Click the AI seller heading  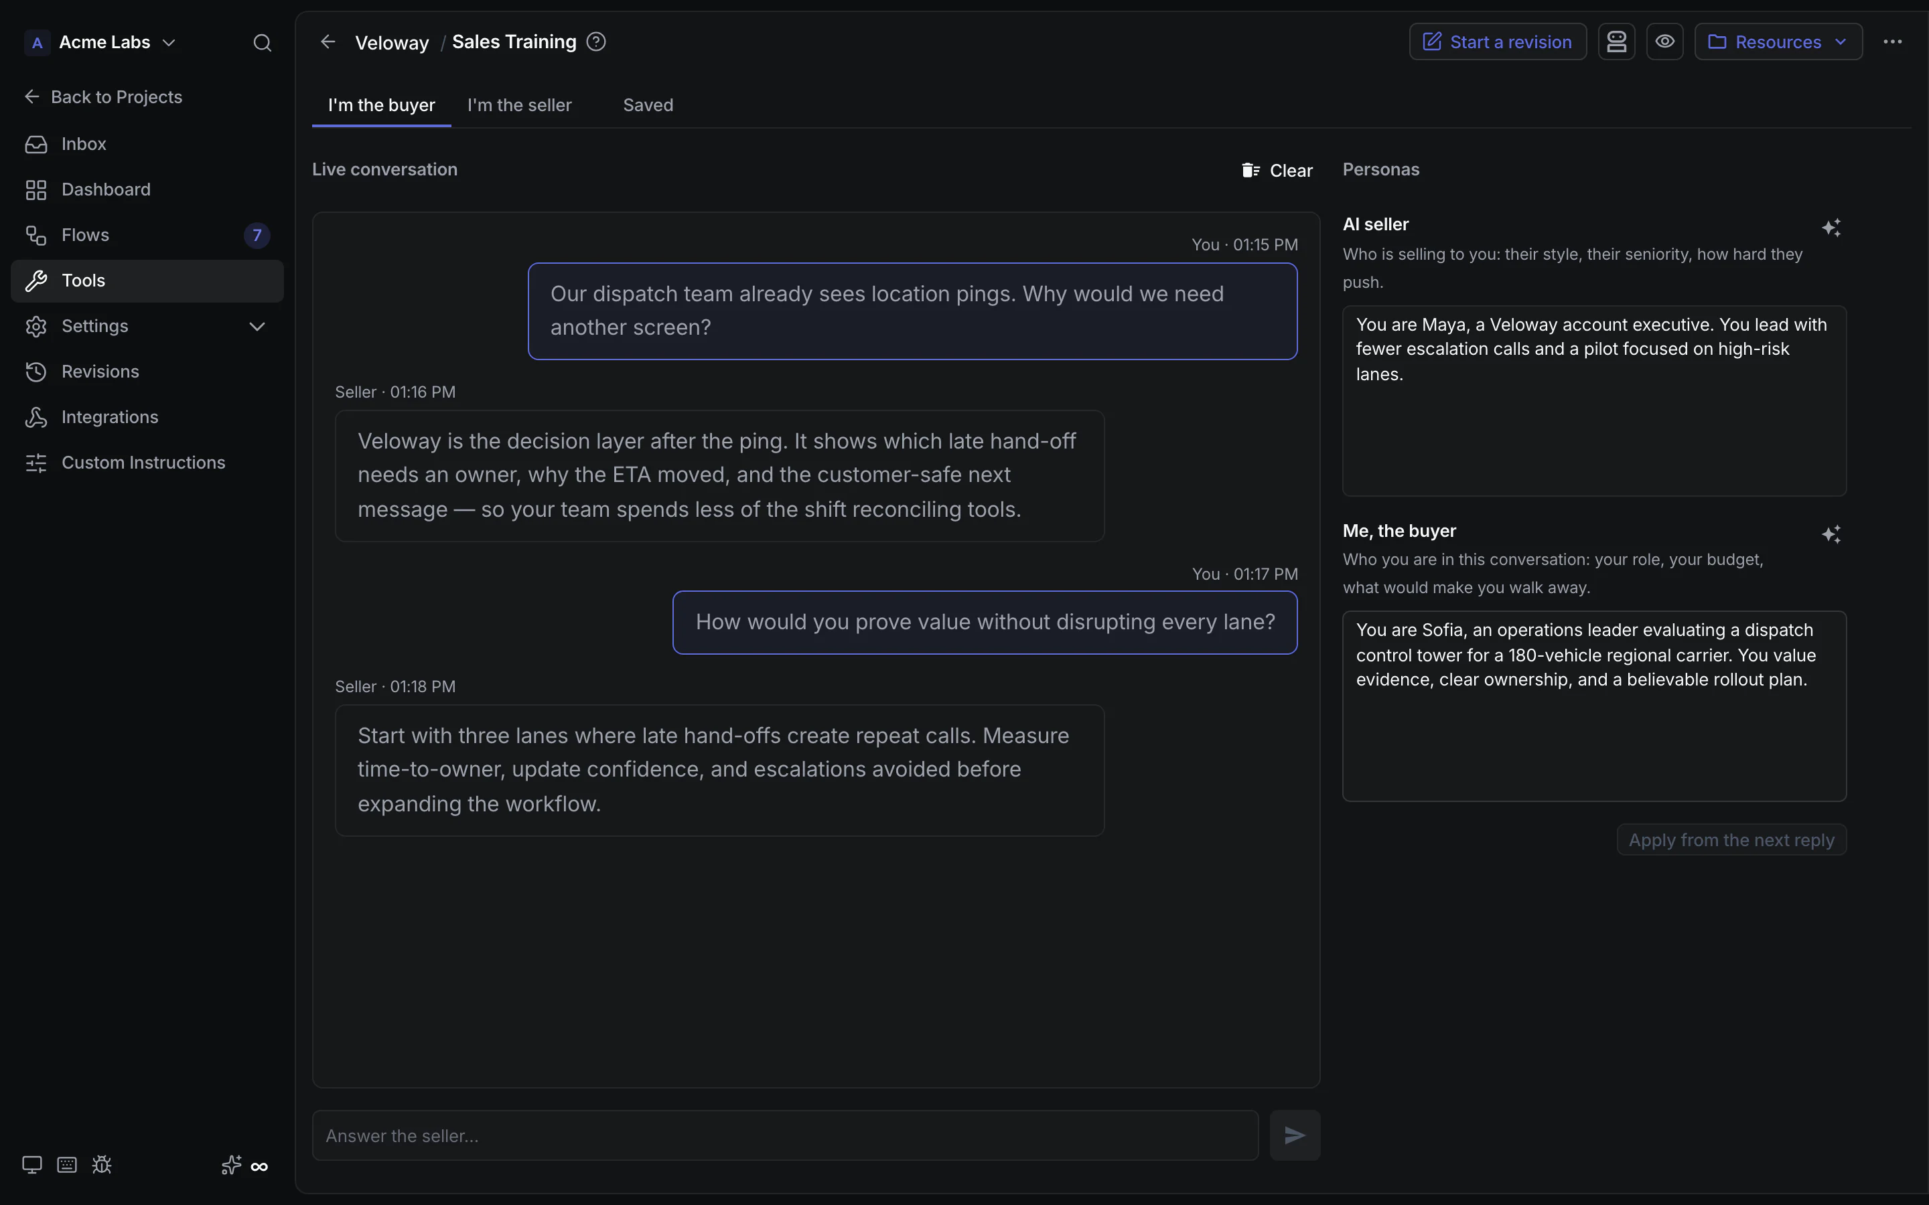[x=1376, y=225]
